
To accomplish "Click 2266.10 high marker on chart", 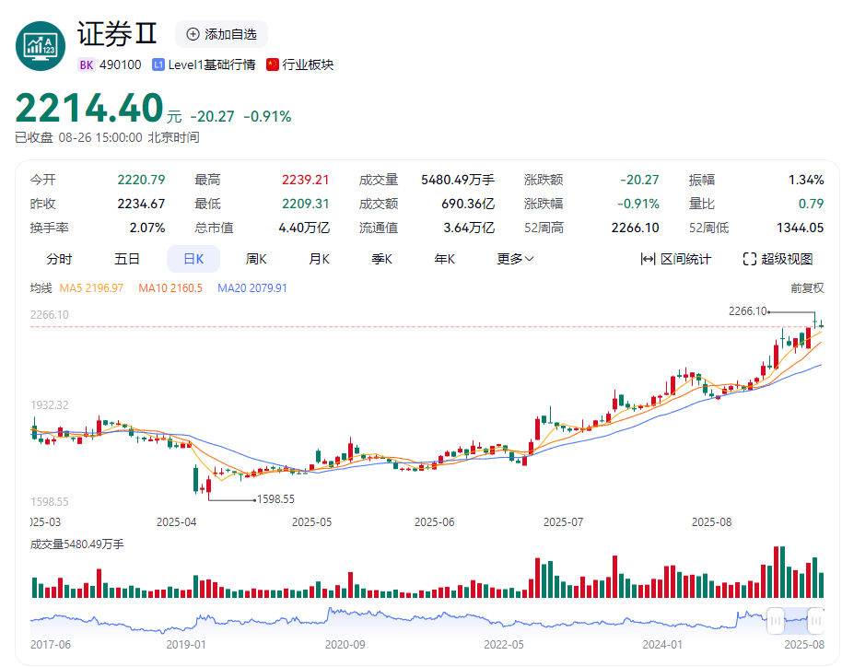I will pyautogui.click(x=747, y=311).
